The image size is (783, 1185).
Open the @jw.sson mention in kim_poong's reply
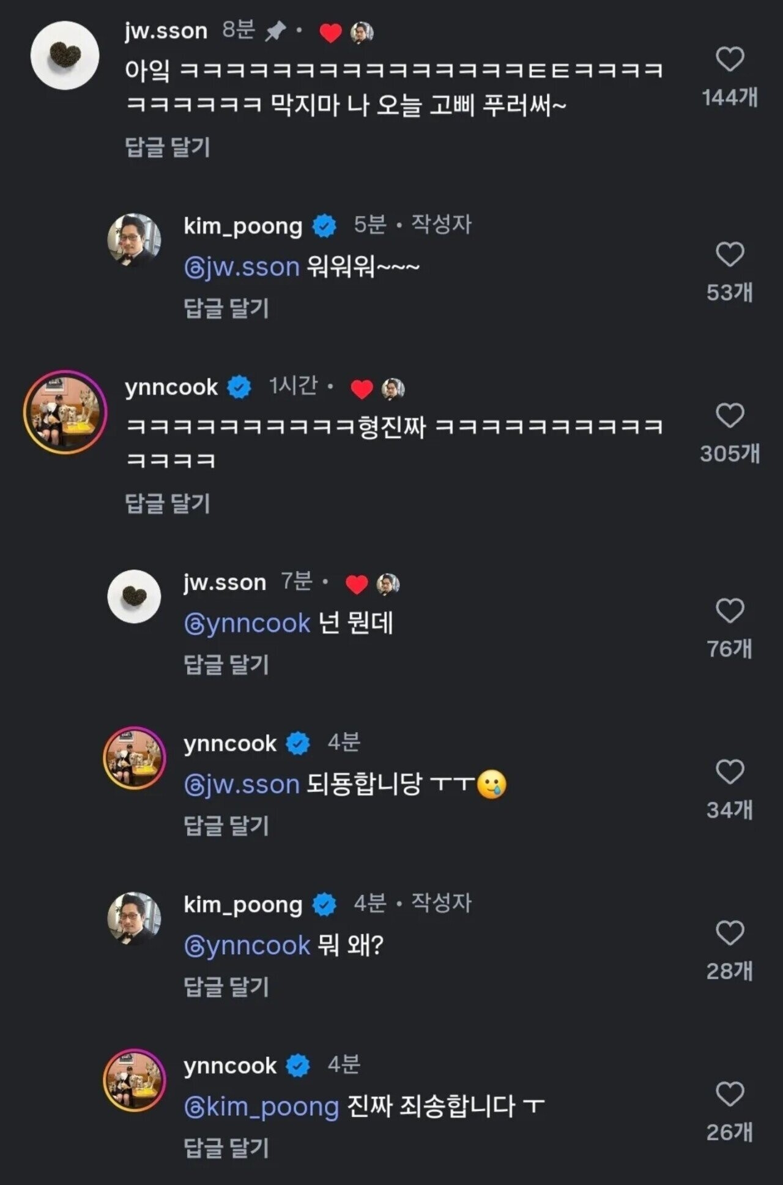[x=242, y=268]
